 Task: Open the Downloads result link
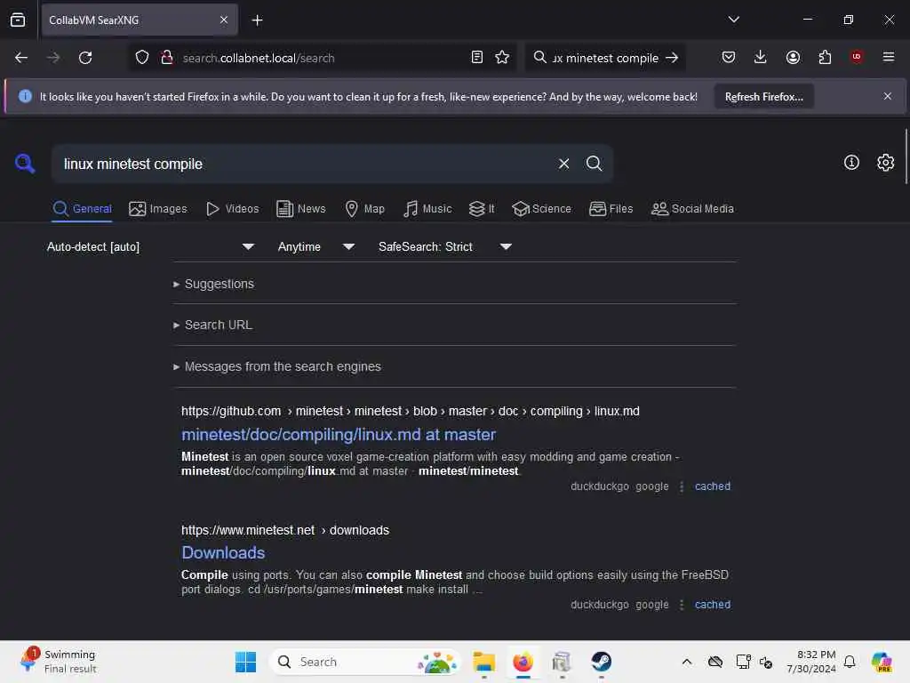click(223, 553)
